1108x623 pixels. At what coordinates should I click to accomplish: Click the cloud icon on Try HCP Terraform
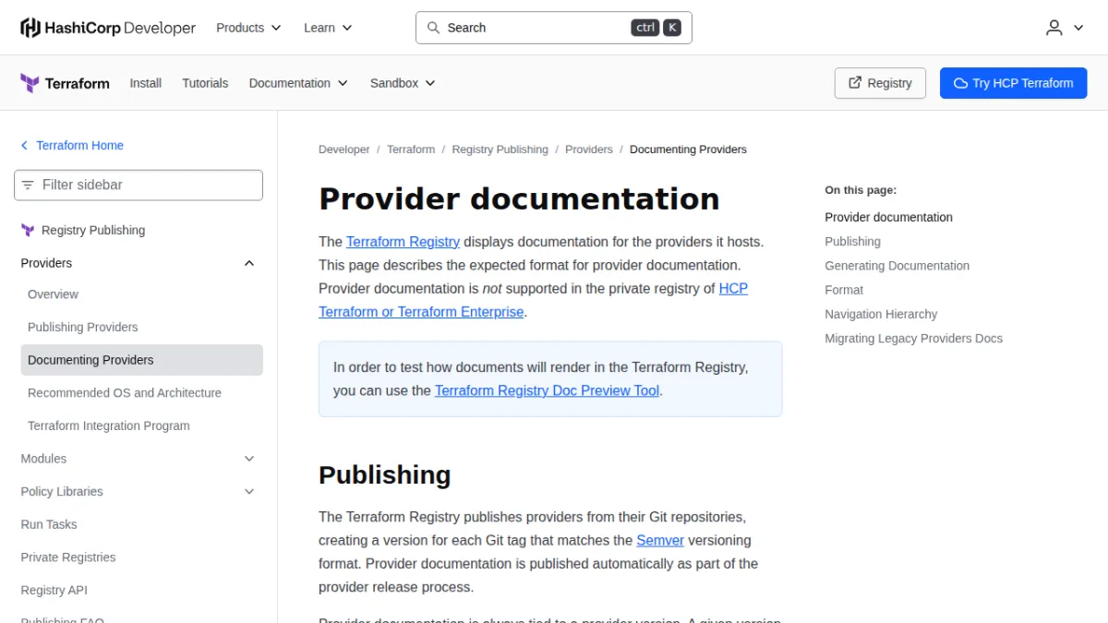point(960,83)
